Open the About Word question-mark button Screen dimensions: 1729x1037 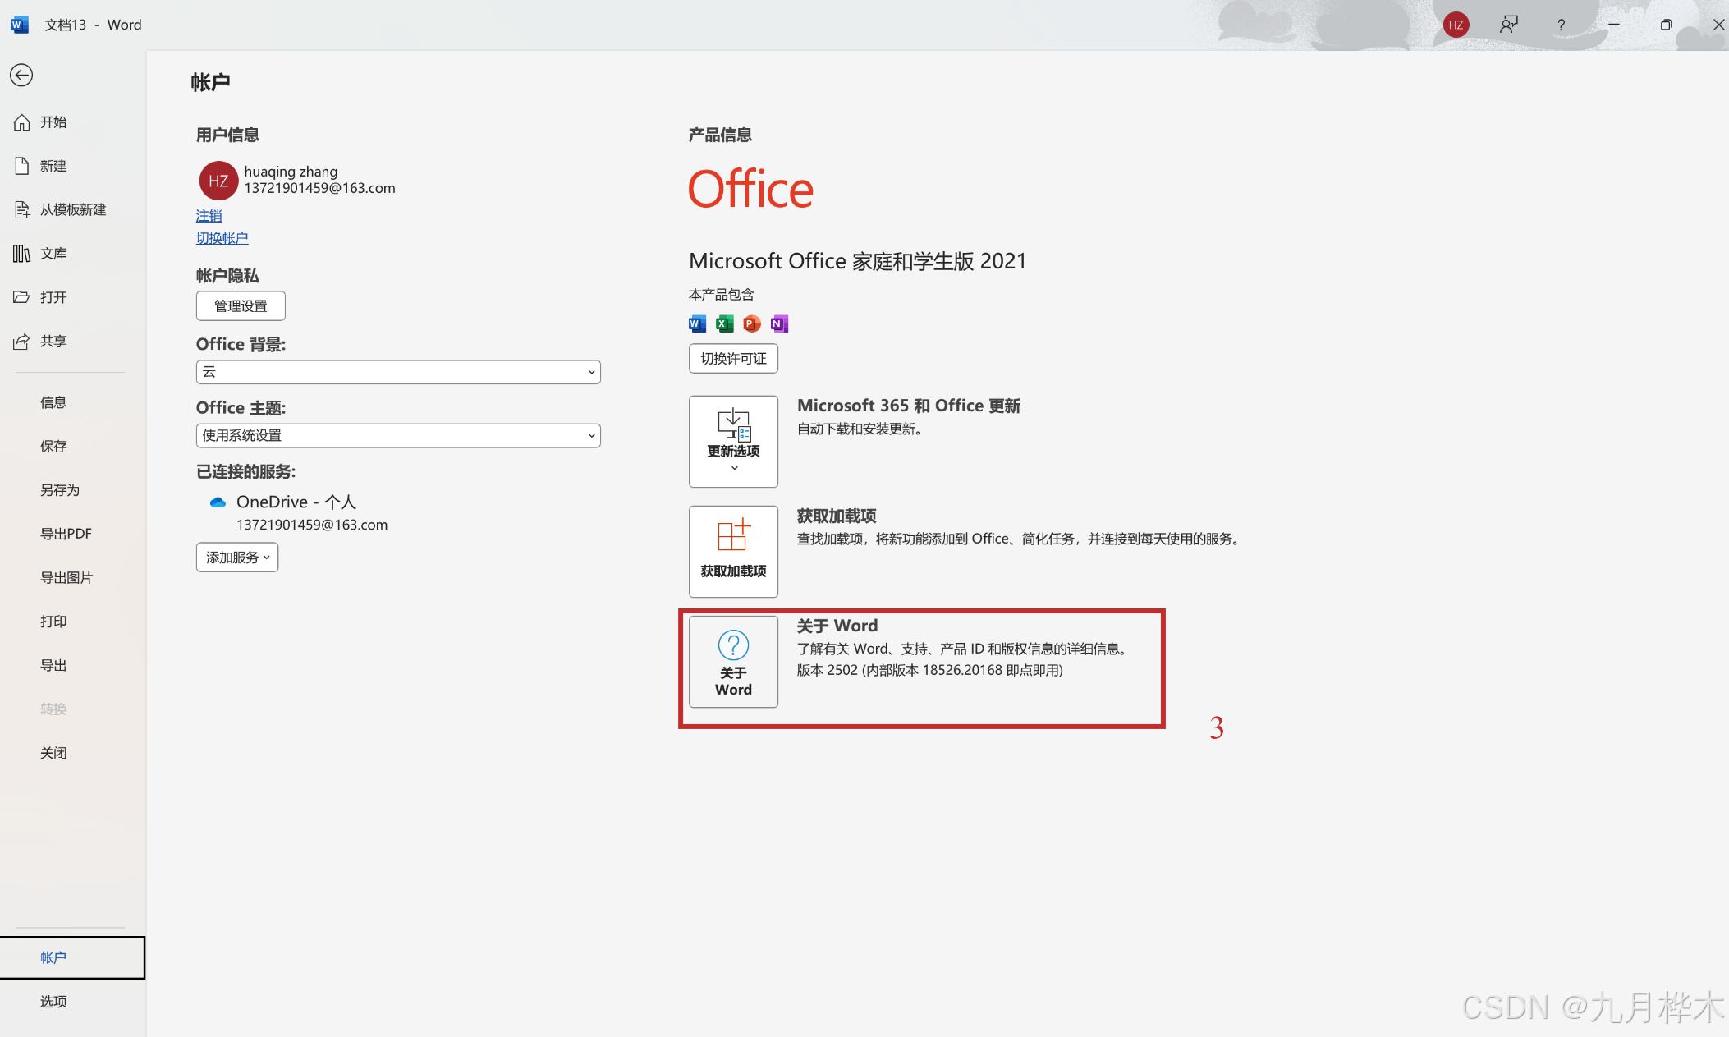click(x=733, y=662)
